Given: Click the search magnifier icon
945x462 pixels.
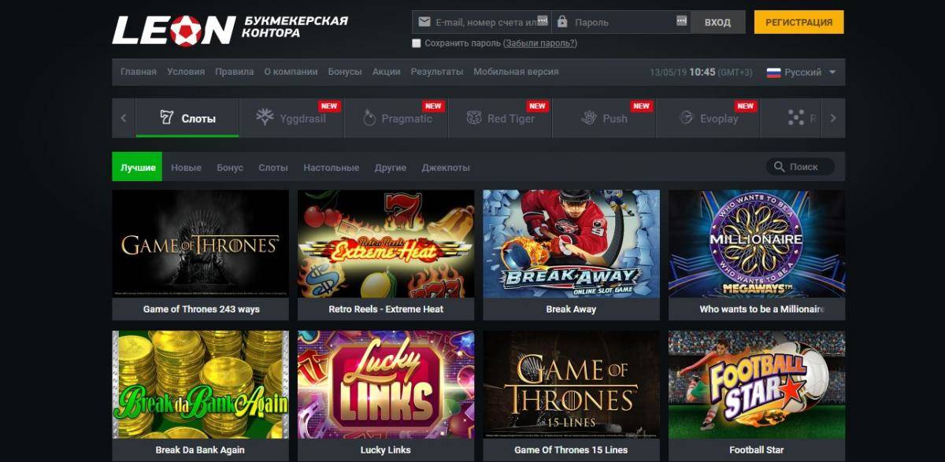Looking at the screenshot, I should [779, 167].
